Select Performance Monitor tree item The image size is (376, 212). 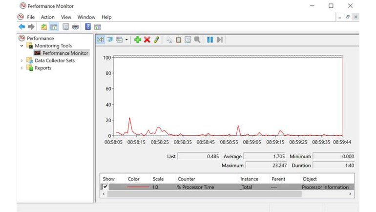pyautogui.click(x=65, y=53)
